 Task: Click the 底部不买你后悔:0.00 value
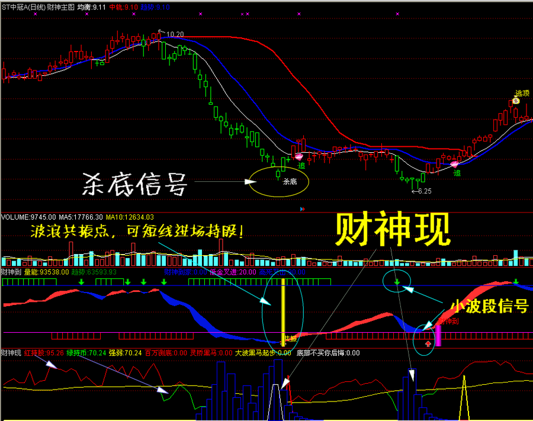(328, 353)
